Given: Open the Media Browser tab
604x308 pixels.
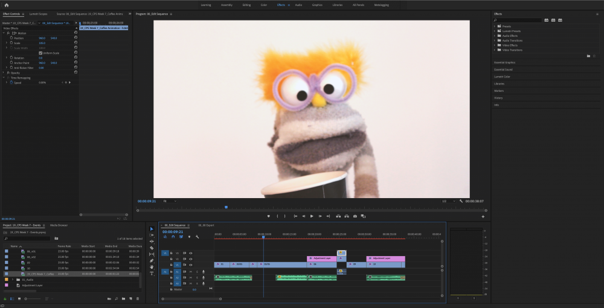Looking at the screenshot, I should coord(59,225).
